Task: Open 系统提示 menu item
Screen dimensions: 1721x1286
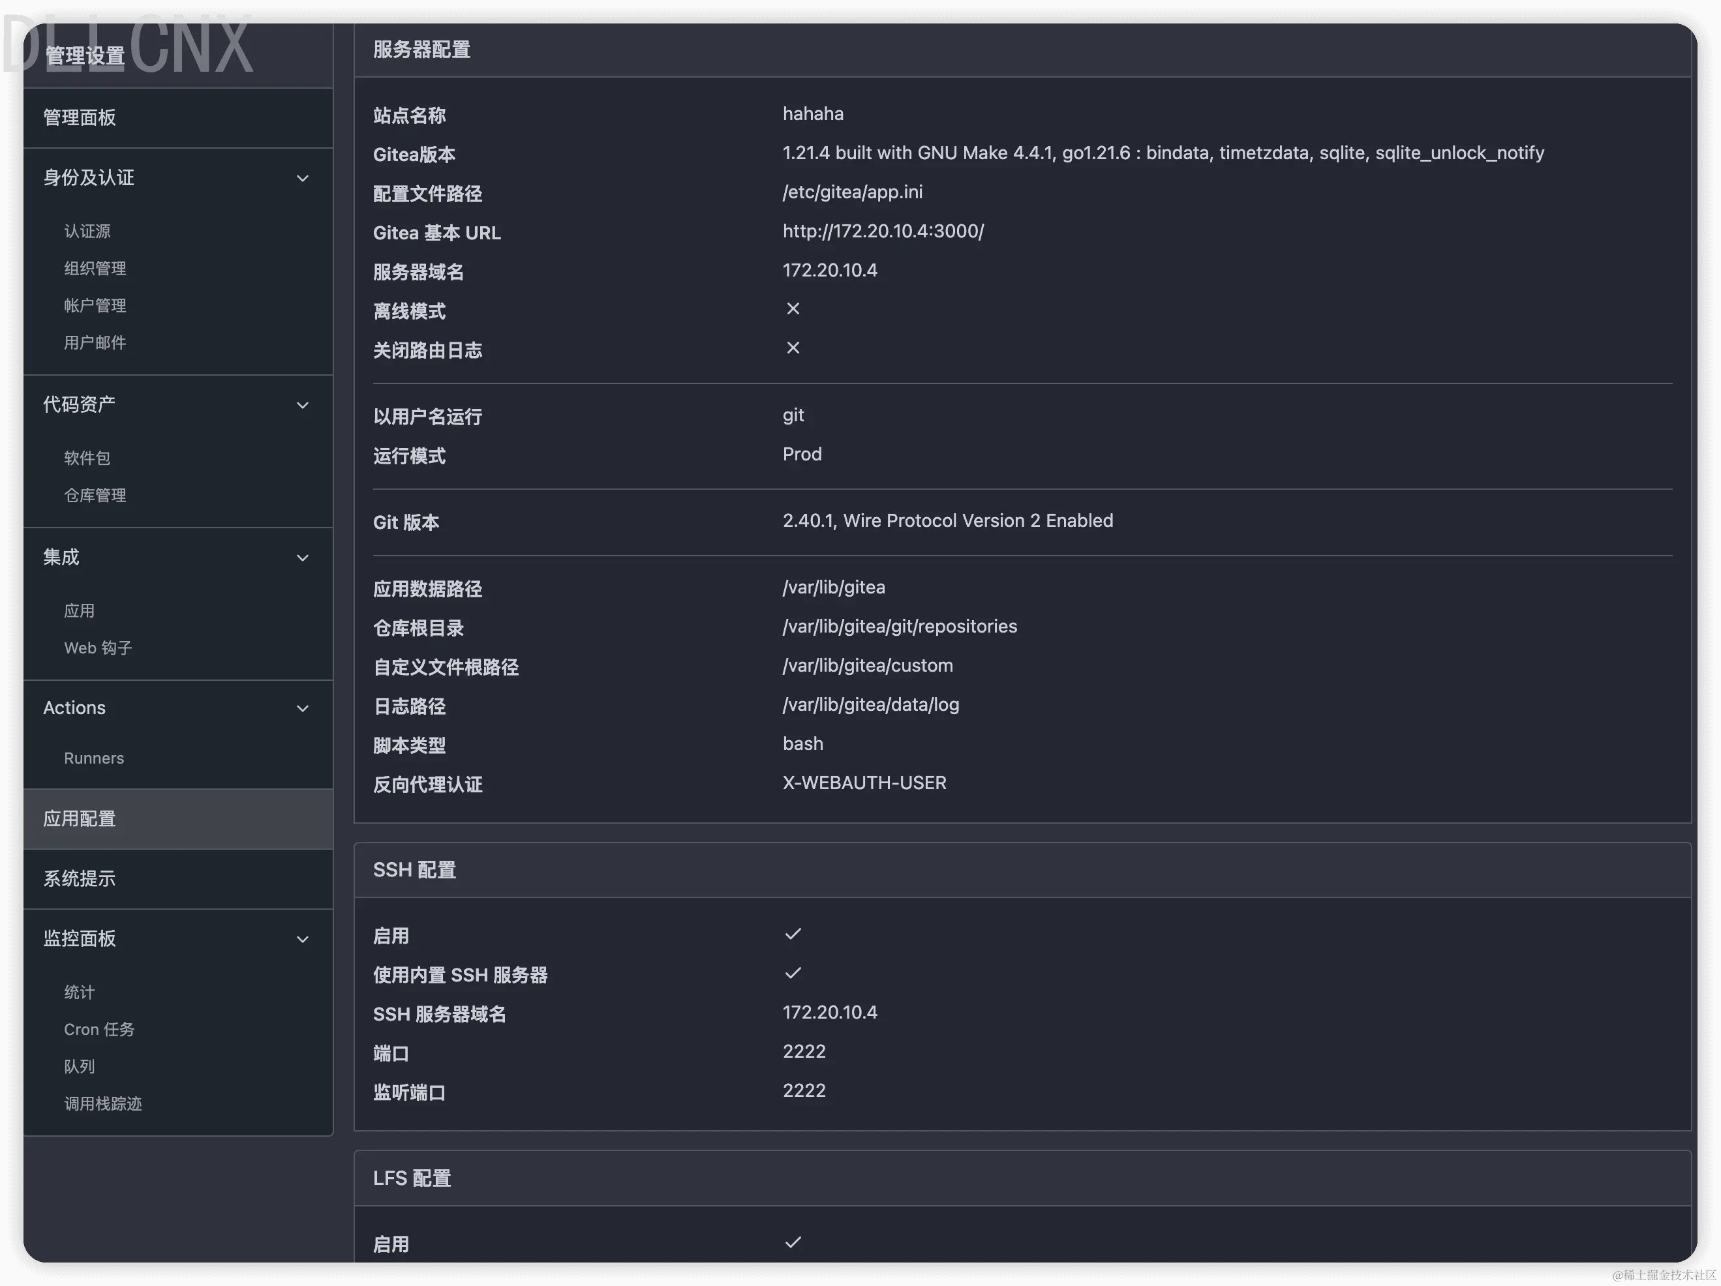Action: [x=80, y=878]
